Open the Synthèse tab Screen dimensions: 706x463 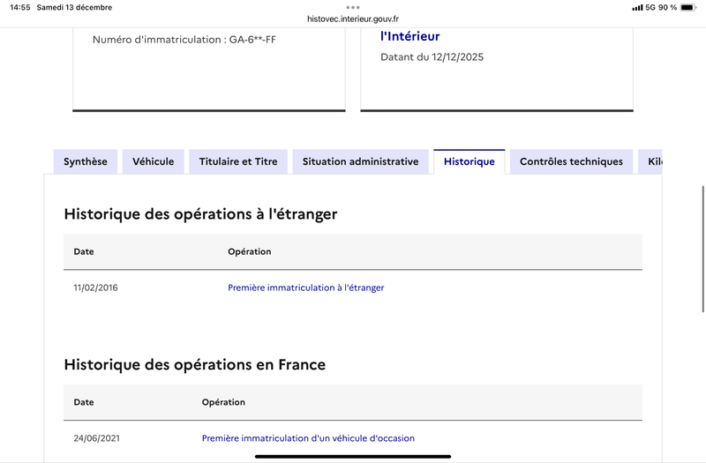86,161
